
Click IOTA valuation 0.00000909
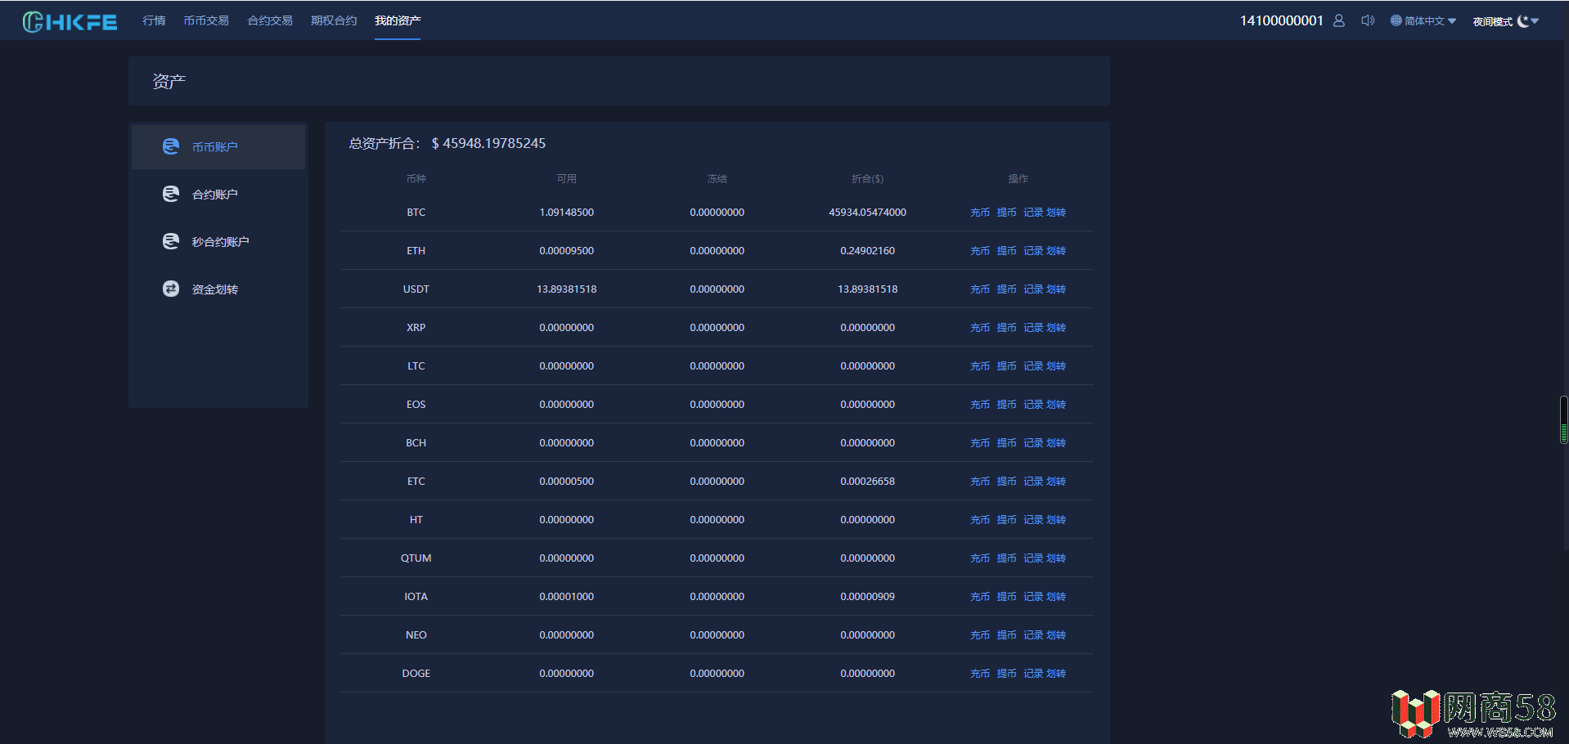pos(868,597)
